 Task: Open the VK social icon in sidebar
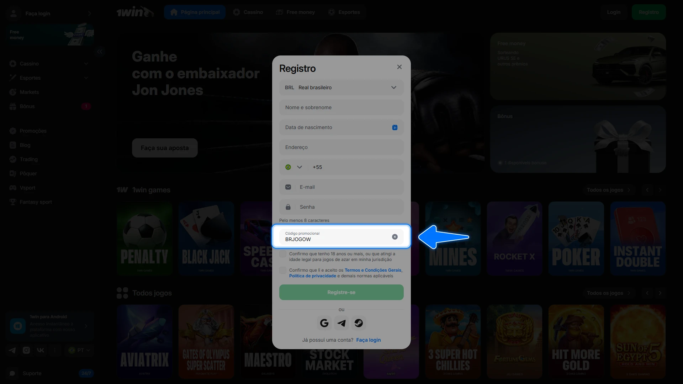point(41,350)
